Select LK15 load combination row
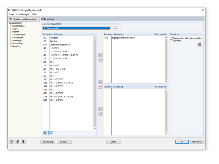This screenshot has height=164, width=219. coord(68,97)
